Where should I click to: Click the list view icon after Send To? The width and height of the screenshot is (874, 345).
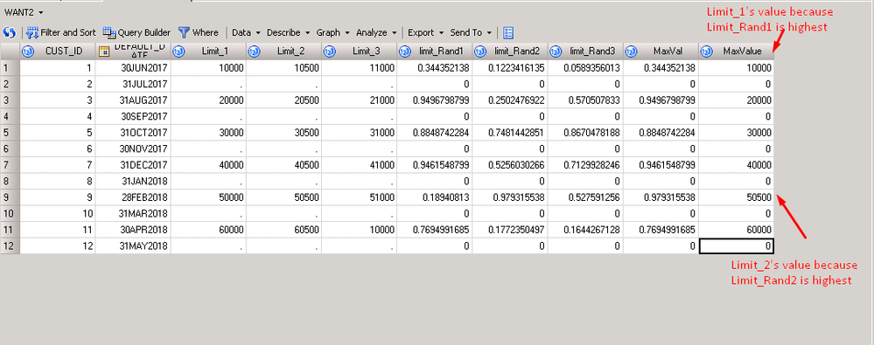(x=508, y=33)
